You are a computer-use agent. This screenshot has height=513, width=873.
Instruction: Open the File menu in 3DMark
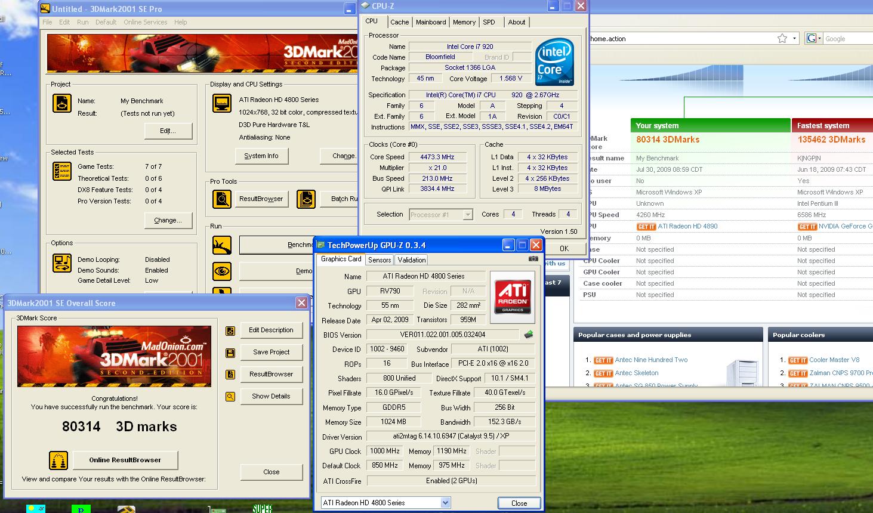pos(47,22)
